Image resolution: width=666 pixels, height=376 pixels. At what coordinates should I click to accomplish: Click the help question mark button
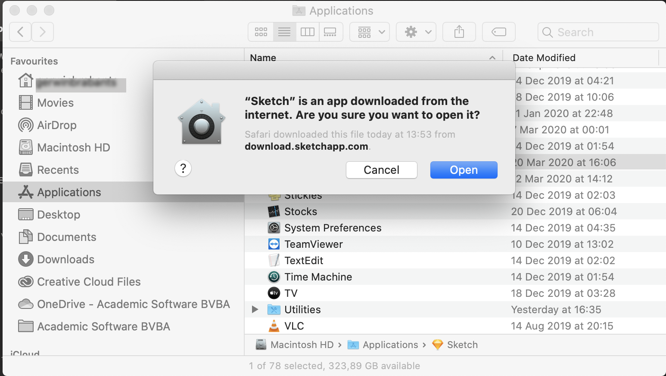click(x=183, y=168)
